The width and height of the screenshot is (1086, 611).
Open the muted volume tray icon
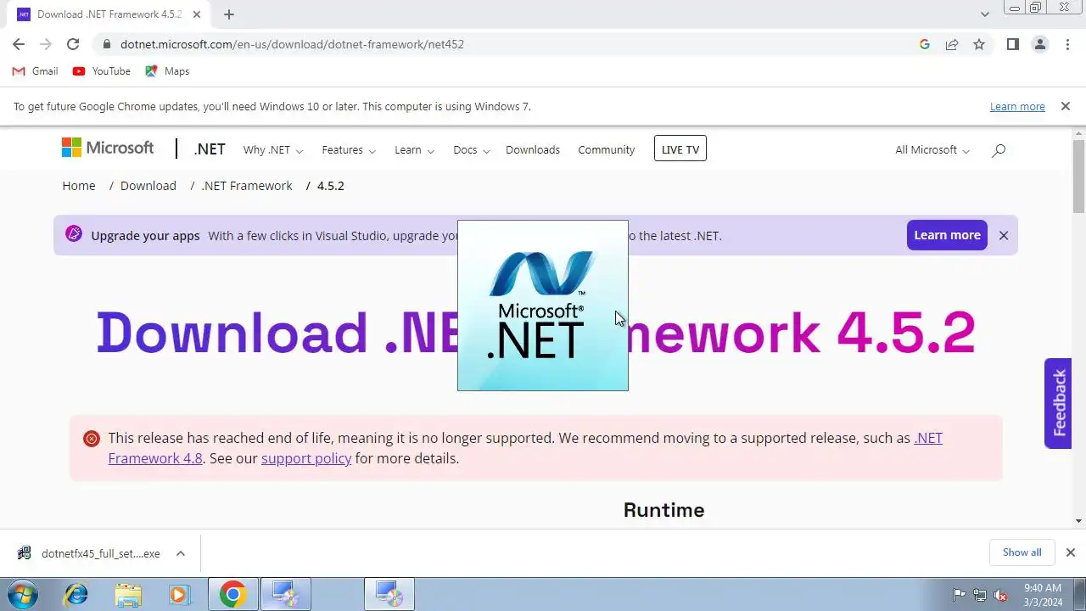(x=1001, y=595)
